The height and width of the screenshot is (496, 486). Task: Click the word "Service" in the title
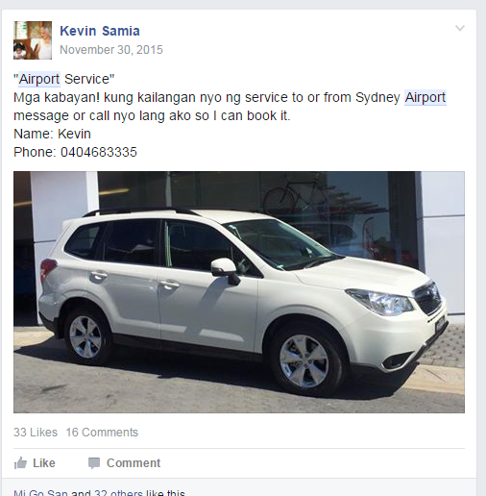[87, 79]
